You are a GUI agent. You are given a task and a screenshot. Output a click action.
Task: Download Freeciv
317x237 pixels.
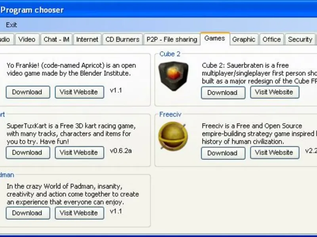pos(223,153)
